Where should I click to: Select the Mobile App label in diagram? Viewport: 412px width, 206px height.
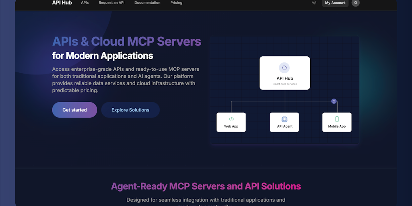tap(337, 126)
